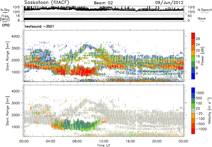212x147 pixels.
Task: Select the "3000" tick in the power panel
Action: pyautogui.click(x=16, y=48)
